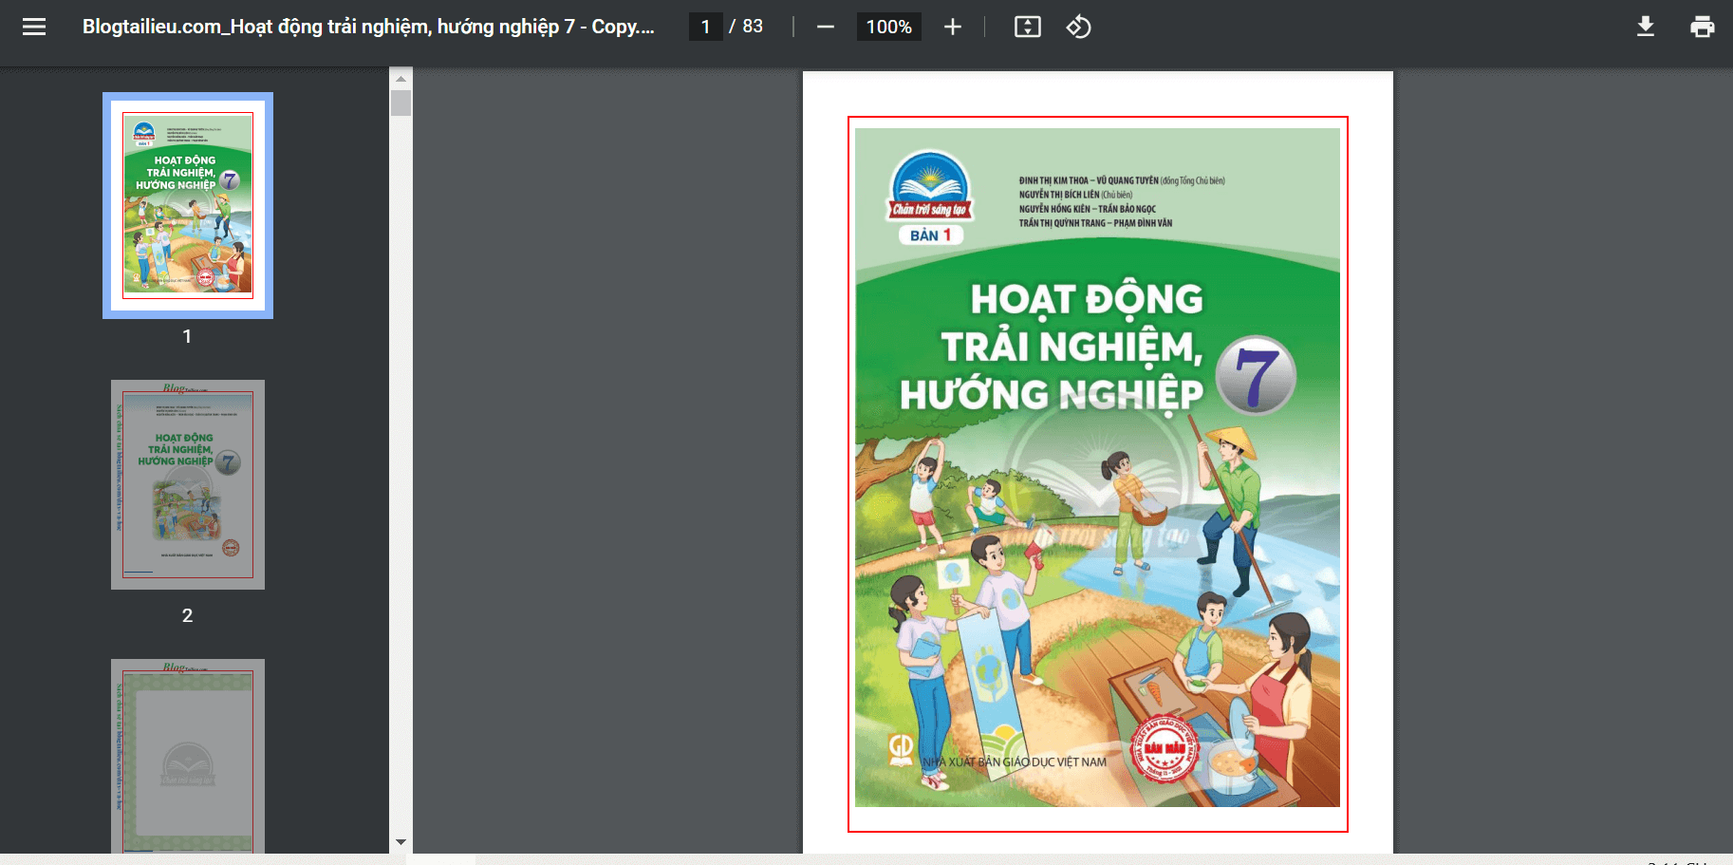1733x865 pixels.
Task: Click the sidebar scrollbar down arrow
Action: click(x=401, y=841)
